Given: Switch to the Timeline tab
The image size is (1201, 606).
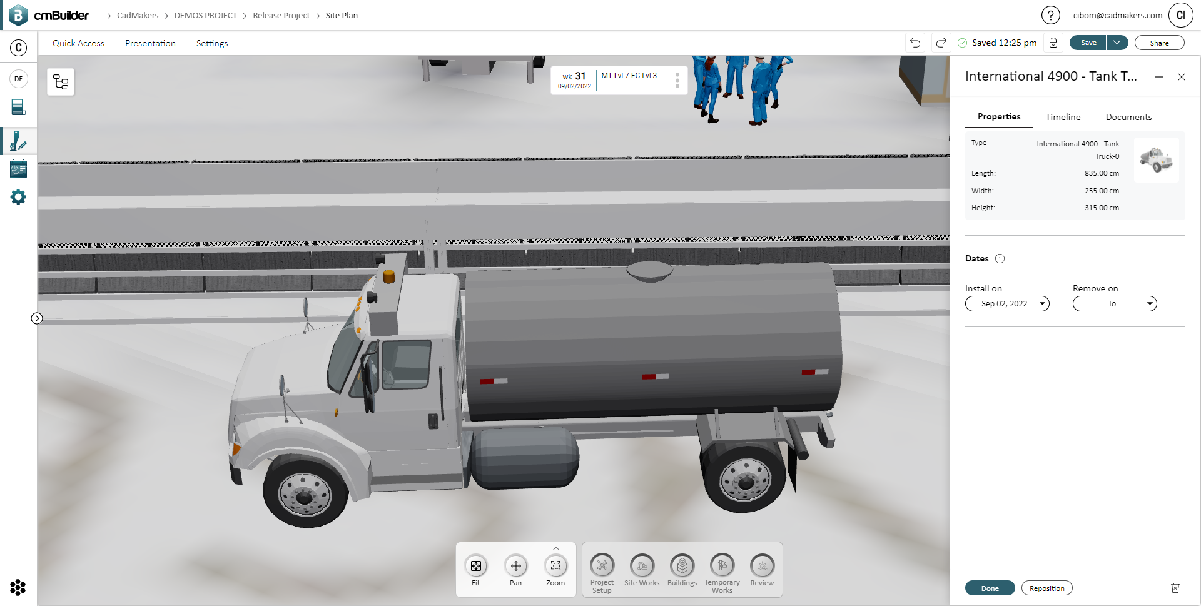Looking at the screenshot, I should pos(1063,117).
